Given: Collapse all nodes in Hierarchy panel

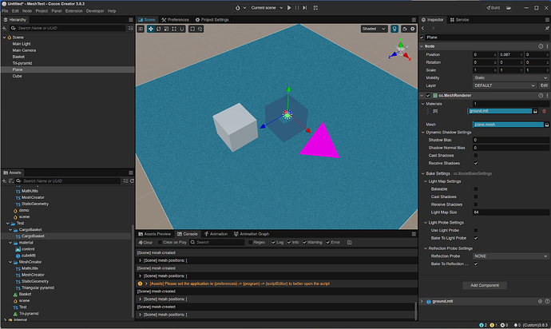Looking at the screenshot, I should point(131,28).
